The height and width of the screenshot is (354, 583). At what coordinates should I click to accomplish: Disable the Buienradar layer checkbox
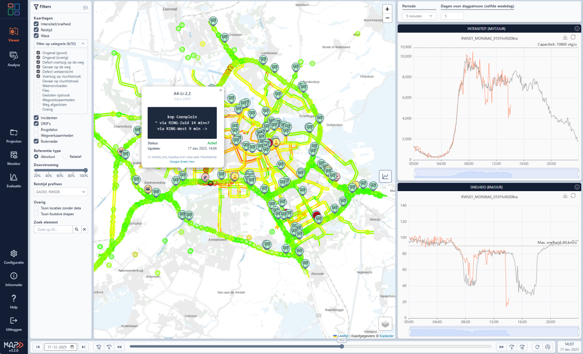point(36,141)
